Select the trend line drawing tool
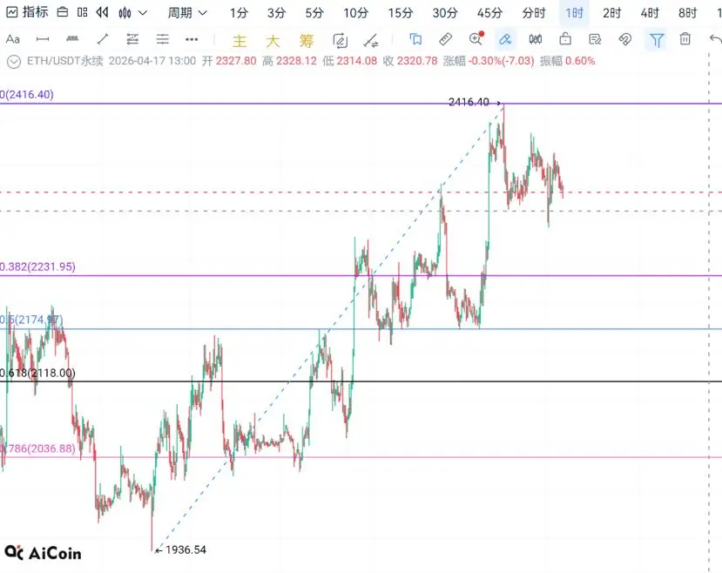Screen dimensions: 722x573 point(103,39)
